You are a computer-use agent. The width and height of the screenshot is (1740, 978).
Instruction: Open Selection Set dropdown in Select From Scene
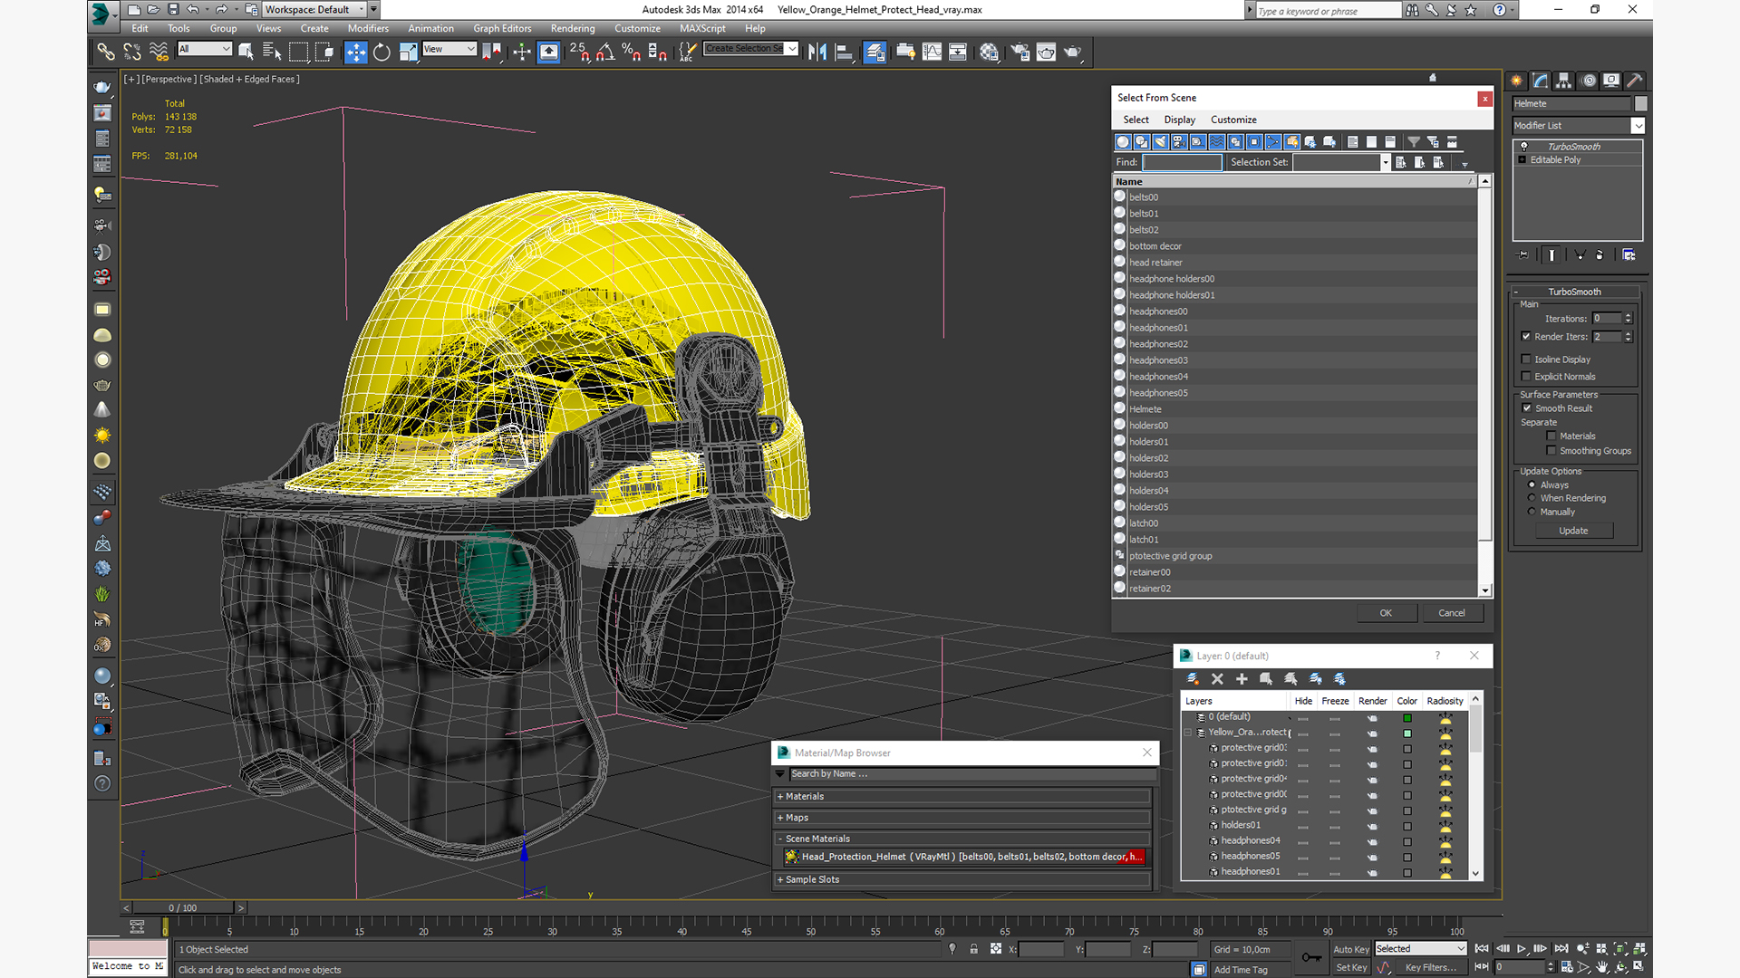point(1385,162)
